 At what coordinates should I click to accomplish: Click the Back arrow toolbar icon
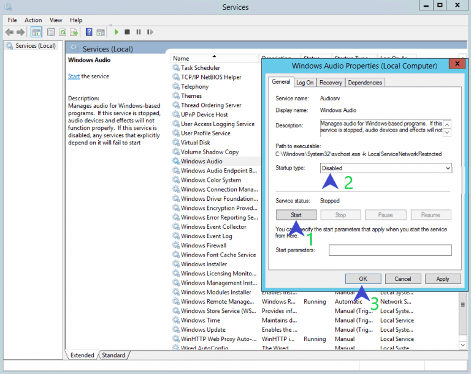tap(9, 32)
